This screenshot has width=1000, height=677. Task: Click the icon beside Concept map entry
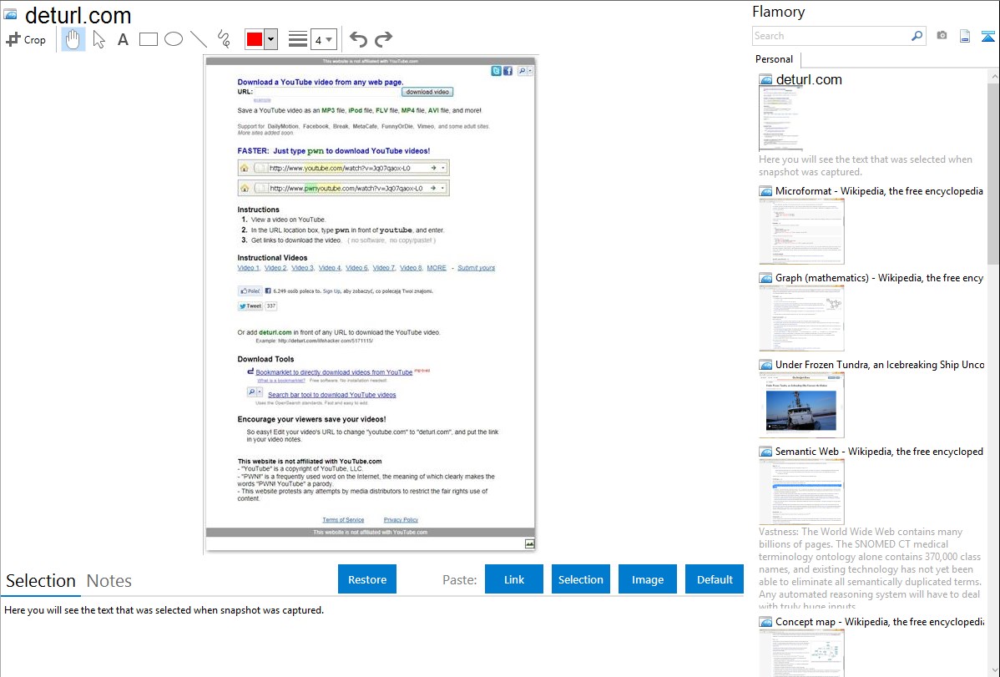tap(766, 622)
